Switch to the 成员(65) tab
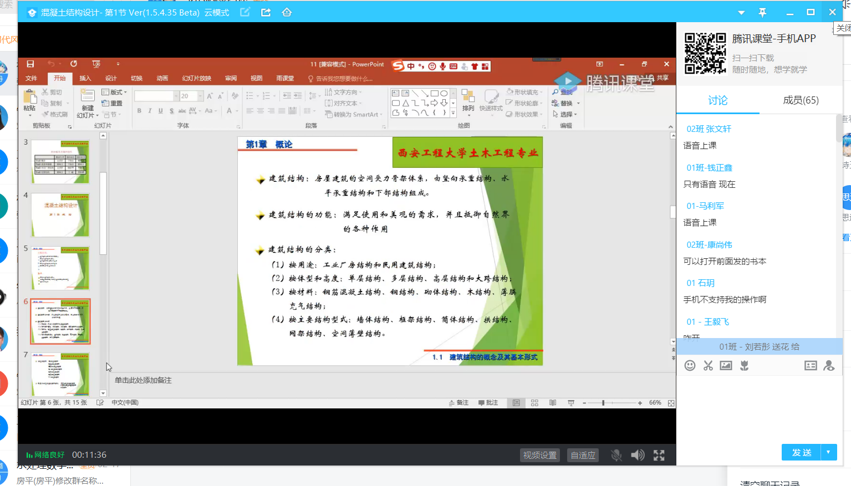 coord(801,100)
